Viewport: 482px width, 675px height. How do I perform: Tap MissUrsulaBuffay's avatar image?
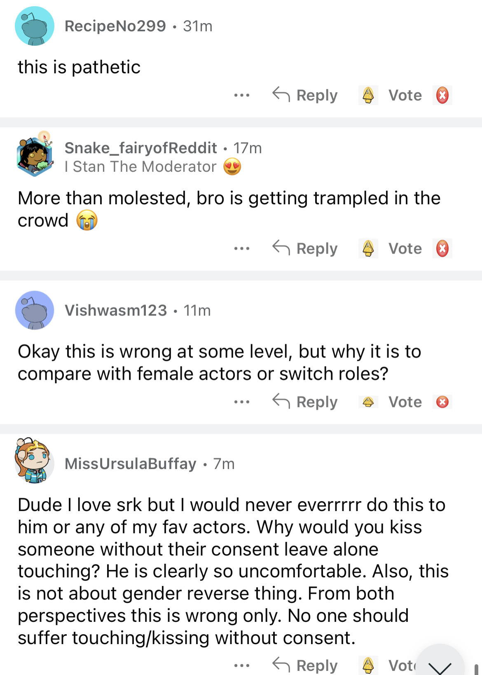point(35,460)
